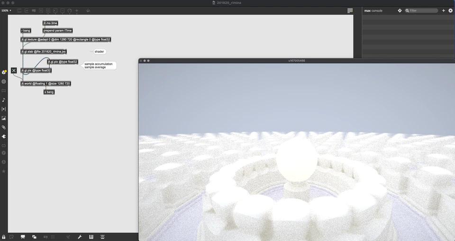Toggle presentation mode icon in bottom toolbar
The image size is (455, 241).
pos(23,237)
